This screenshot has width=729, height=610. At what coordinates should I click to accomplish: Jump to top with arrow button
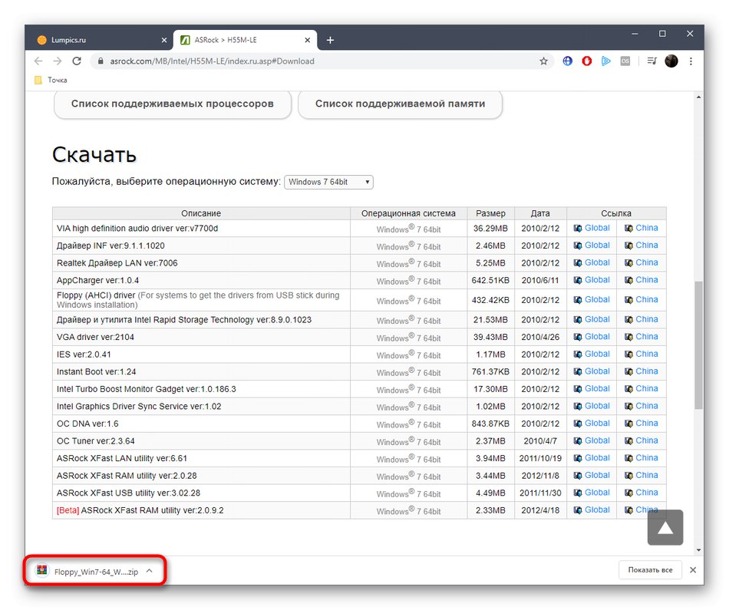point(665,527)
